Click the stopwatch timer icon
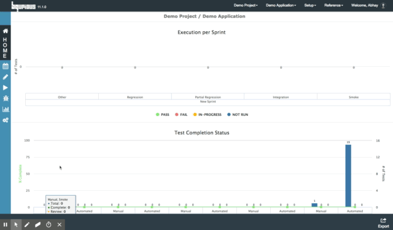Viewport: 393px width, 230px height. click(x=49, y=224)
